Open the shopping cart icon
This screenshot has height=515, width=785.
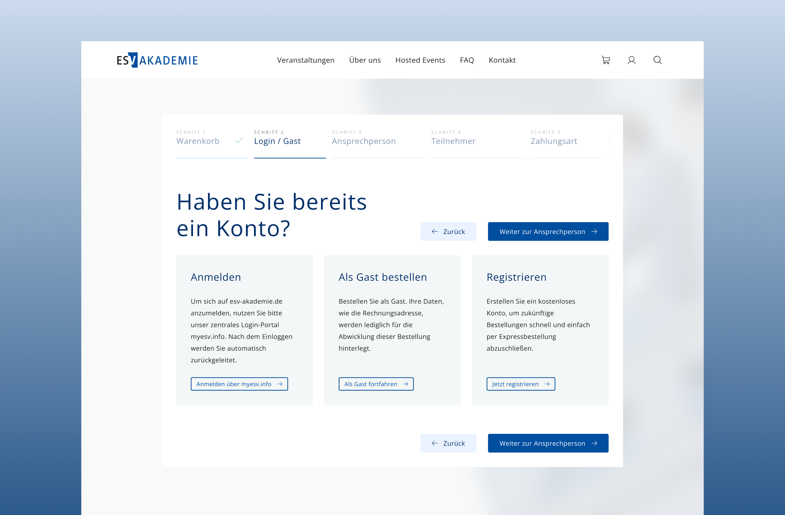(606, 60)
